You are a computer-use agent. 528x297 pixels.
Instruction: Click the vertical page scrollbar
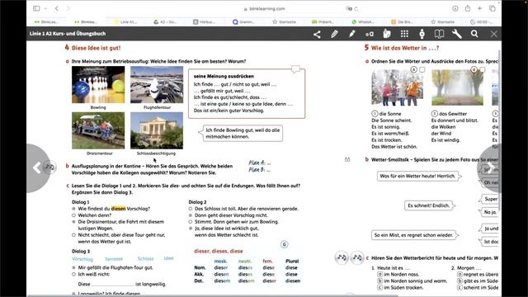[499, 131]
